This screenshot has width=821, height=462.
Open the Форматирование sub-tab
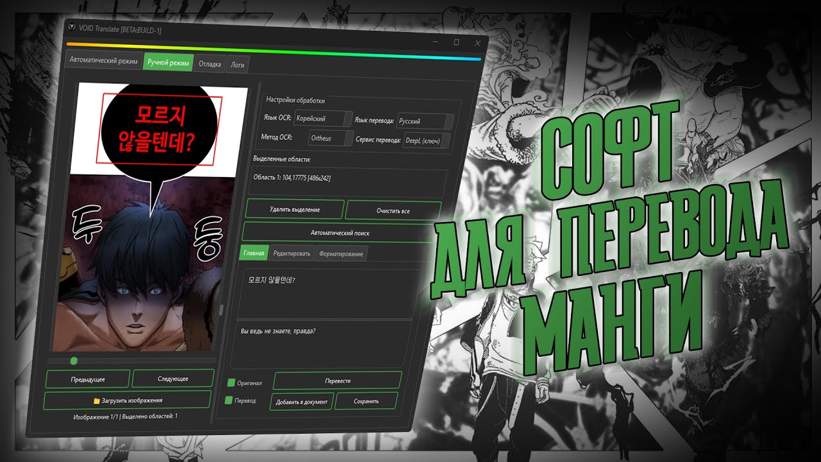pos(341,254)
